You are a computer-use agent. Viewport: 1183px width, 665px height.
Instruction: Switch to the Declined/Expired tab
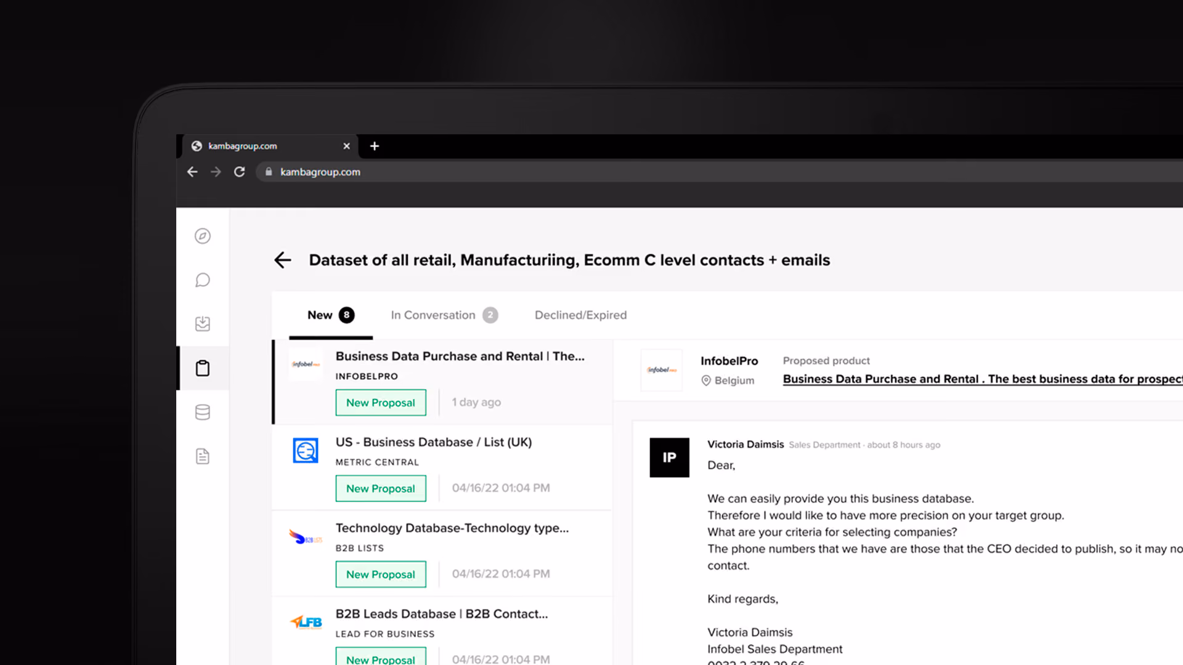click(x=580, y=315)
